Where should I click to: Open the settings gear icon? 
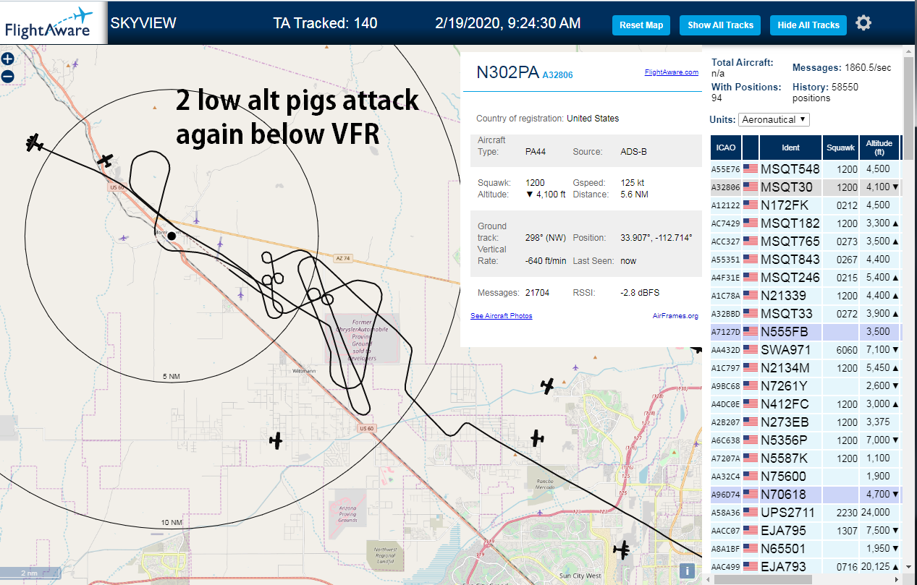pyautogui.click(x=863, y=23)
